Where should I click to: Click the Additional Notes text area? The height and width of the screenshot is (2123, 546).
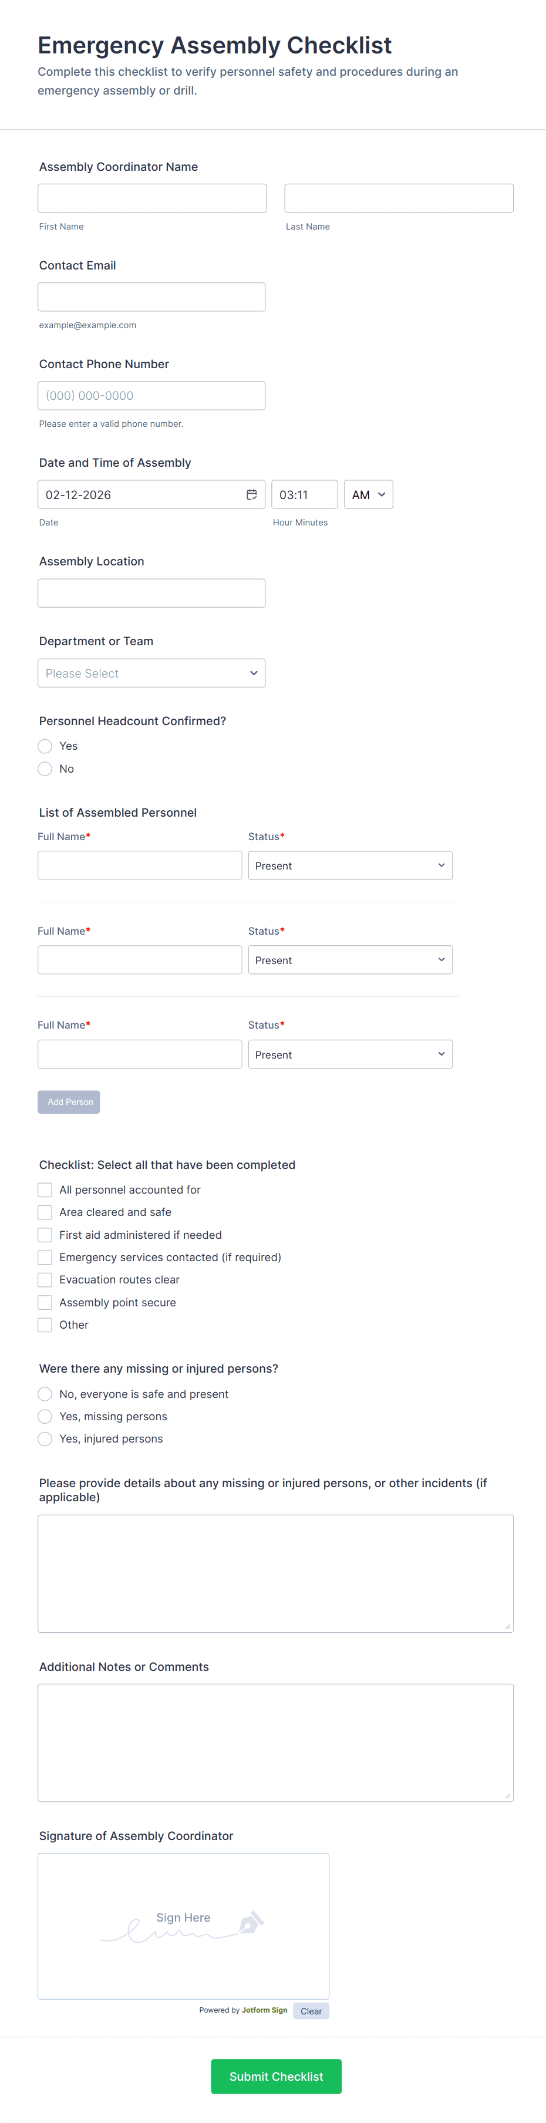coord(275,1742)
